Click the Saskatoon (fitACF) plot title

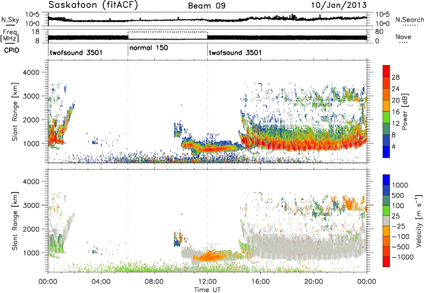pyautogui.click(x=93, y=5)
